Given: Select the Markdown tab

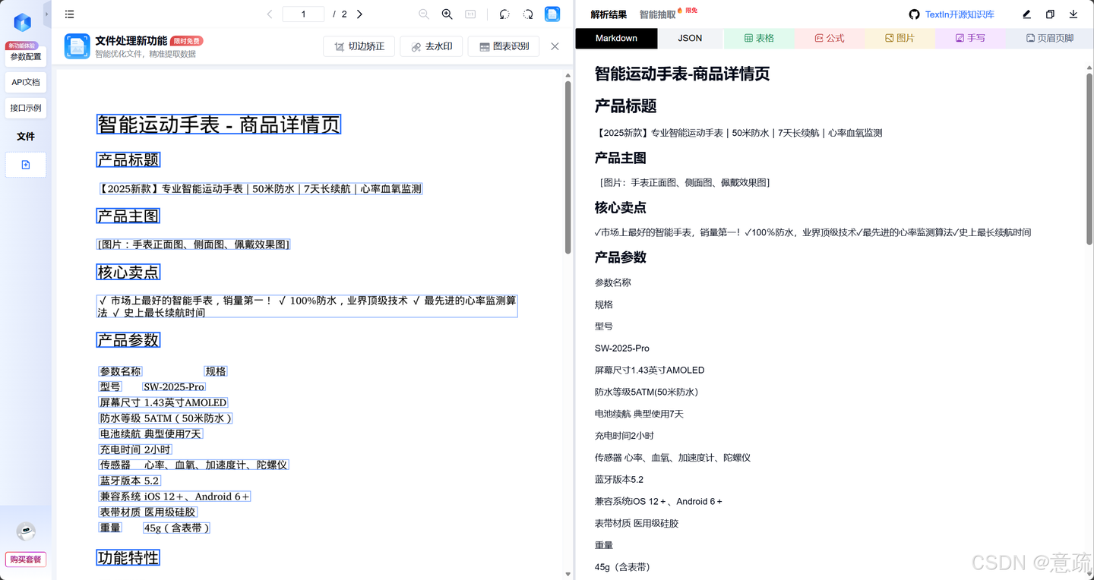Looking at the screenshot, I should coord(616,38).
